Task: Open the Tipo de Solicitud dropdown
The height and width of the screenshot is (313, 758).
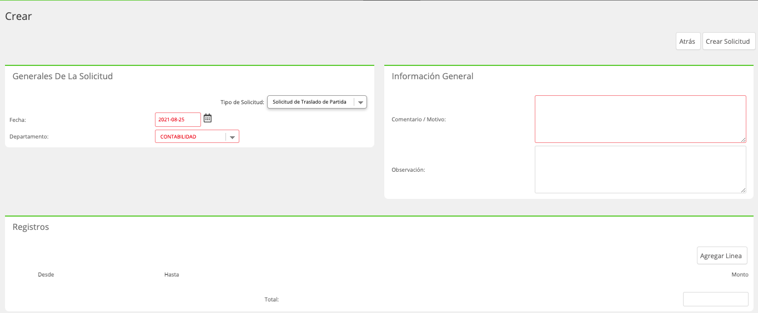Action: [317, 102]
